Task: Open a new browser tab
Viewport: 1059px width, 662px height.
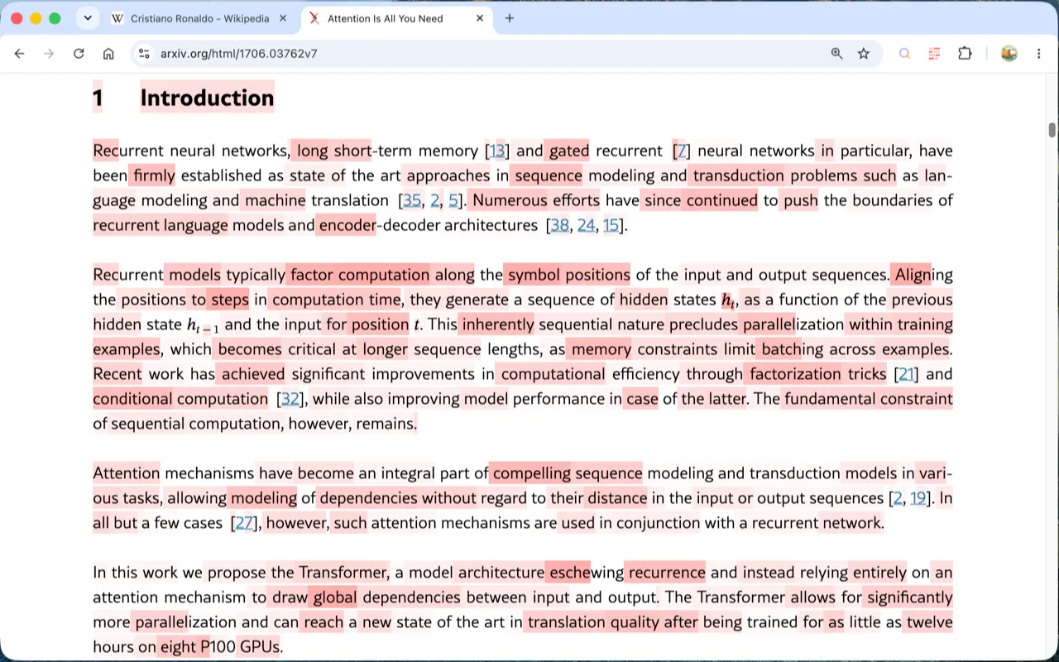Action: [x=510, y=18]
